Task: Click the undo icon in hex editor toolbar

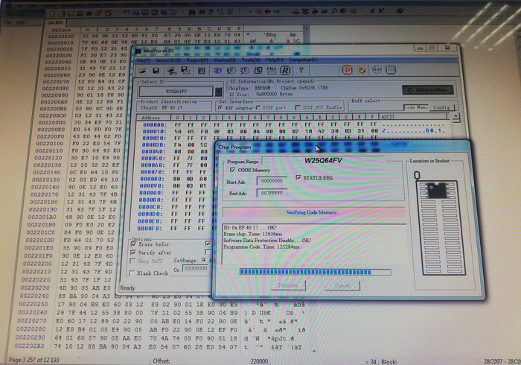Action: [x=126, y=13]
